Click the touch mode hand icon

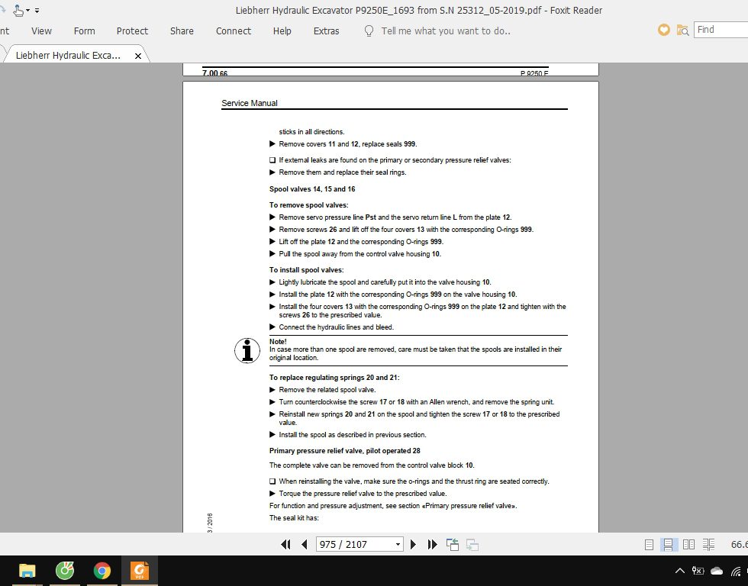point(18,10)
